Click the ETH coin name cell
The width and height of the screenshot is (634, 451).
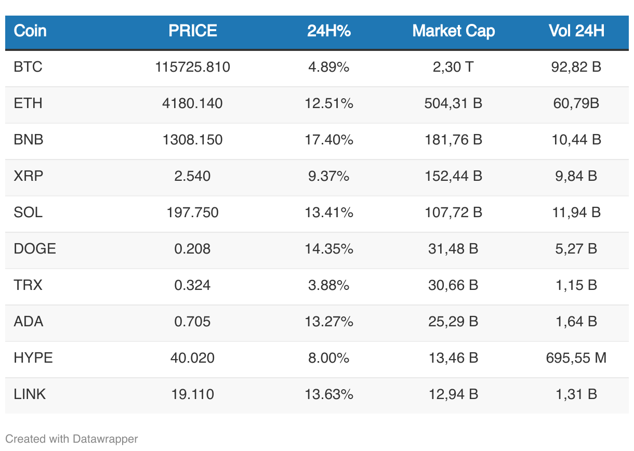[x=28, y=103]
